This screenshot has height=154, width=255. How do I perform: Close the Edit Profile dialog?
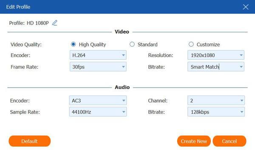coord(246,7)
